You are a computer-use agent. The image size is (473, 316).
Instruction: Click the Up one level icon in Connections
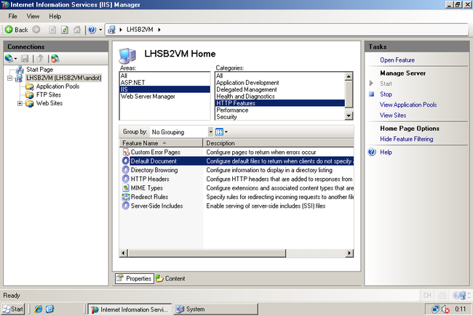tap(40, 58)
